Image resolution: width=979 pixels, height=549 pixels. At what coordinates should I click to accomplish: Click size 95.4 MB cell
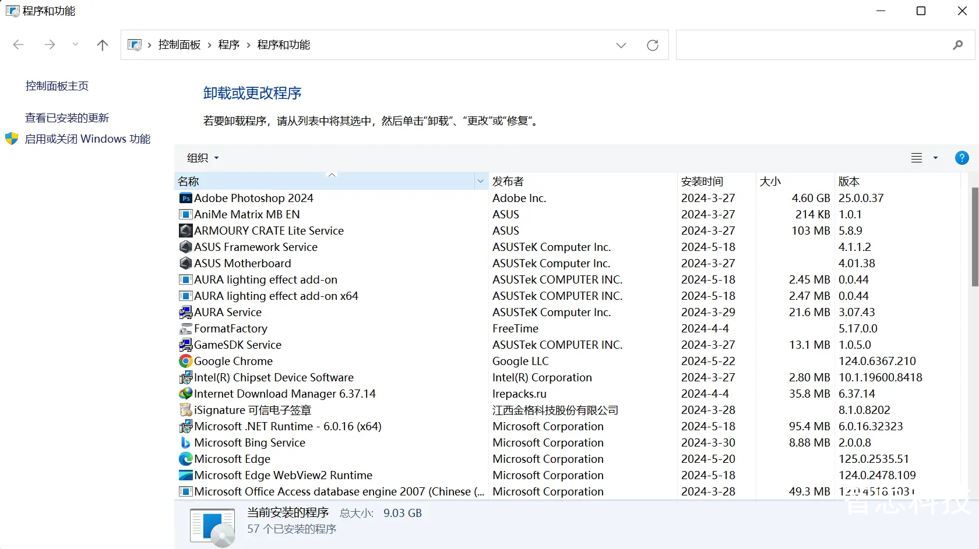[809, 427]
